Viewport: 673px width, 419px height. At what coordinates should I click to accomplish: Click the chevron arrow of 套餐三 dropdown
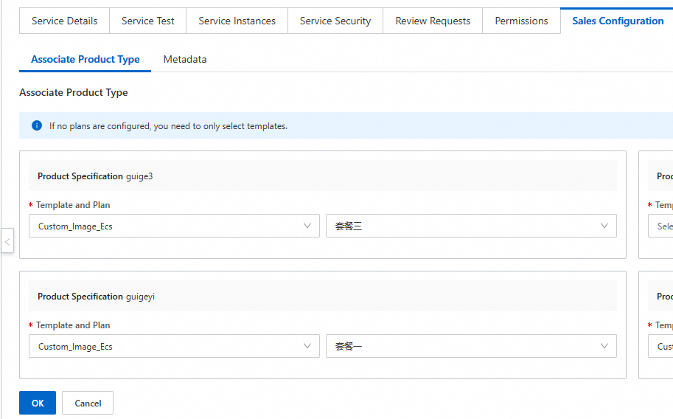tap(604, 226)
